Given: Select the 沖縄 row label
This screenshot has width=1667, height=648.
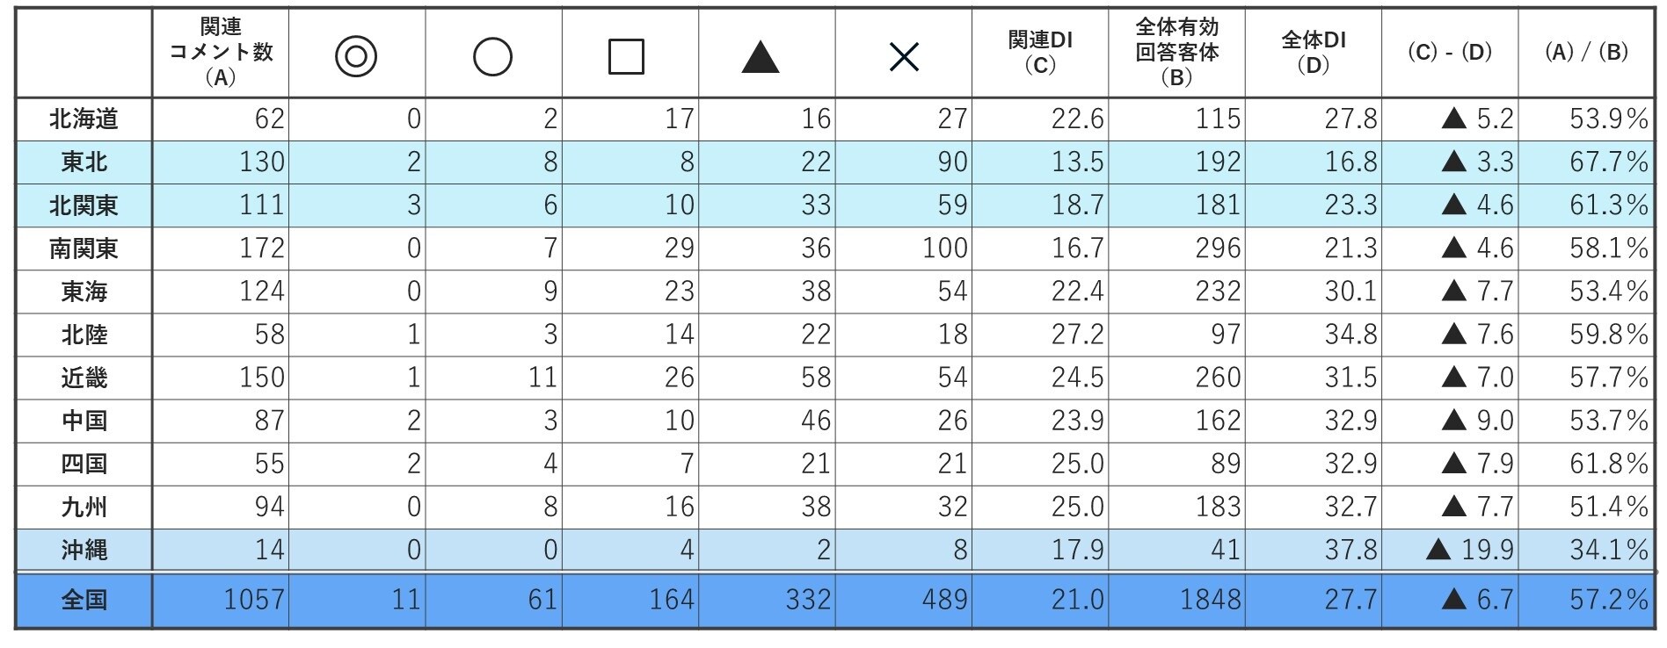Looking at the screenshot, I should point(84,551).
